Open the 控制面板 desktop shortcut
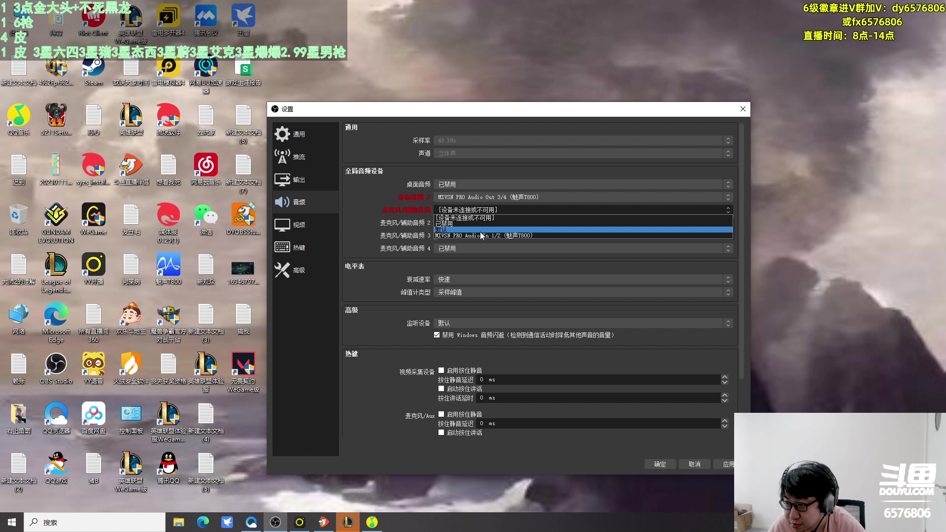This screenshot has width=946, height=532. (x=131, y=418)
